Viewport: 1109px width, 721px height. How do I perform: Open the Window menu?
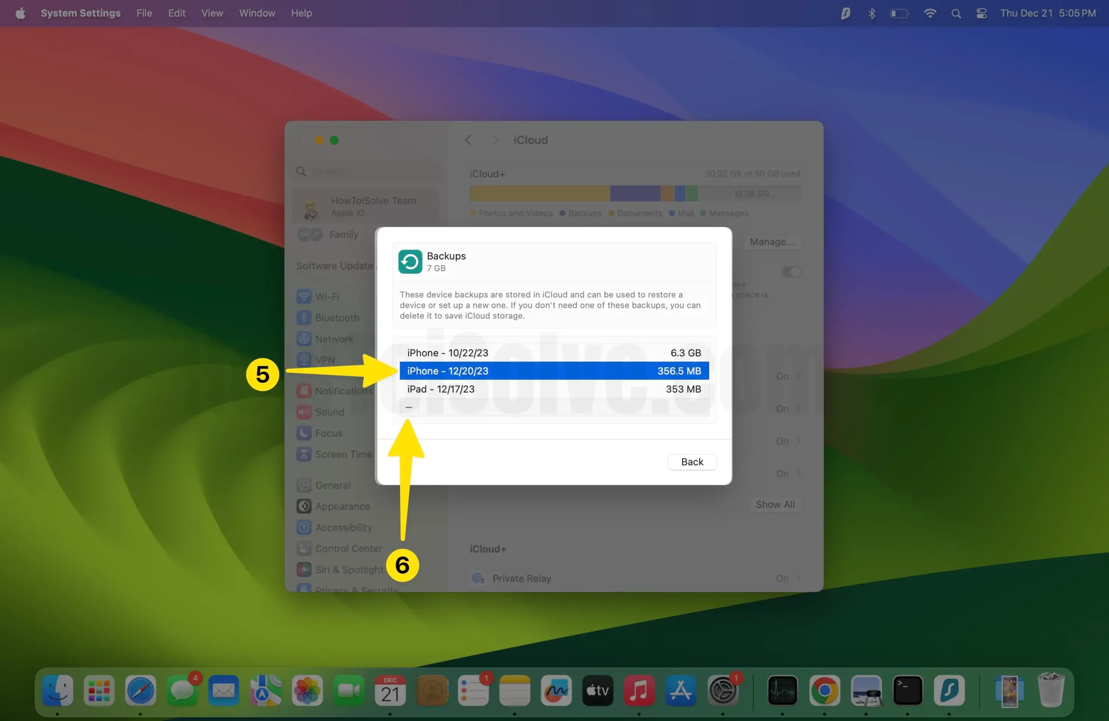pos(257,13)
